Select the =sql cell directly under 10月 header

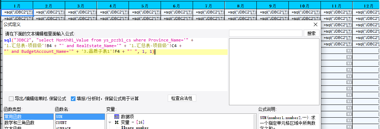point(305,12)
